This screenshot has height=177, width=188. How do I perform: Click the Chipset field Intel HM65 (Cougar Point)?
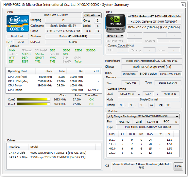(x=152, y=67)
